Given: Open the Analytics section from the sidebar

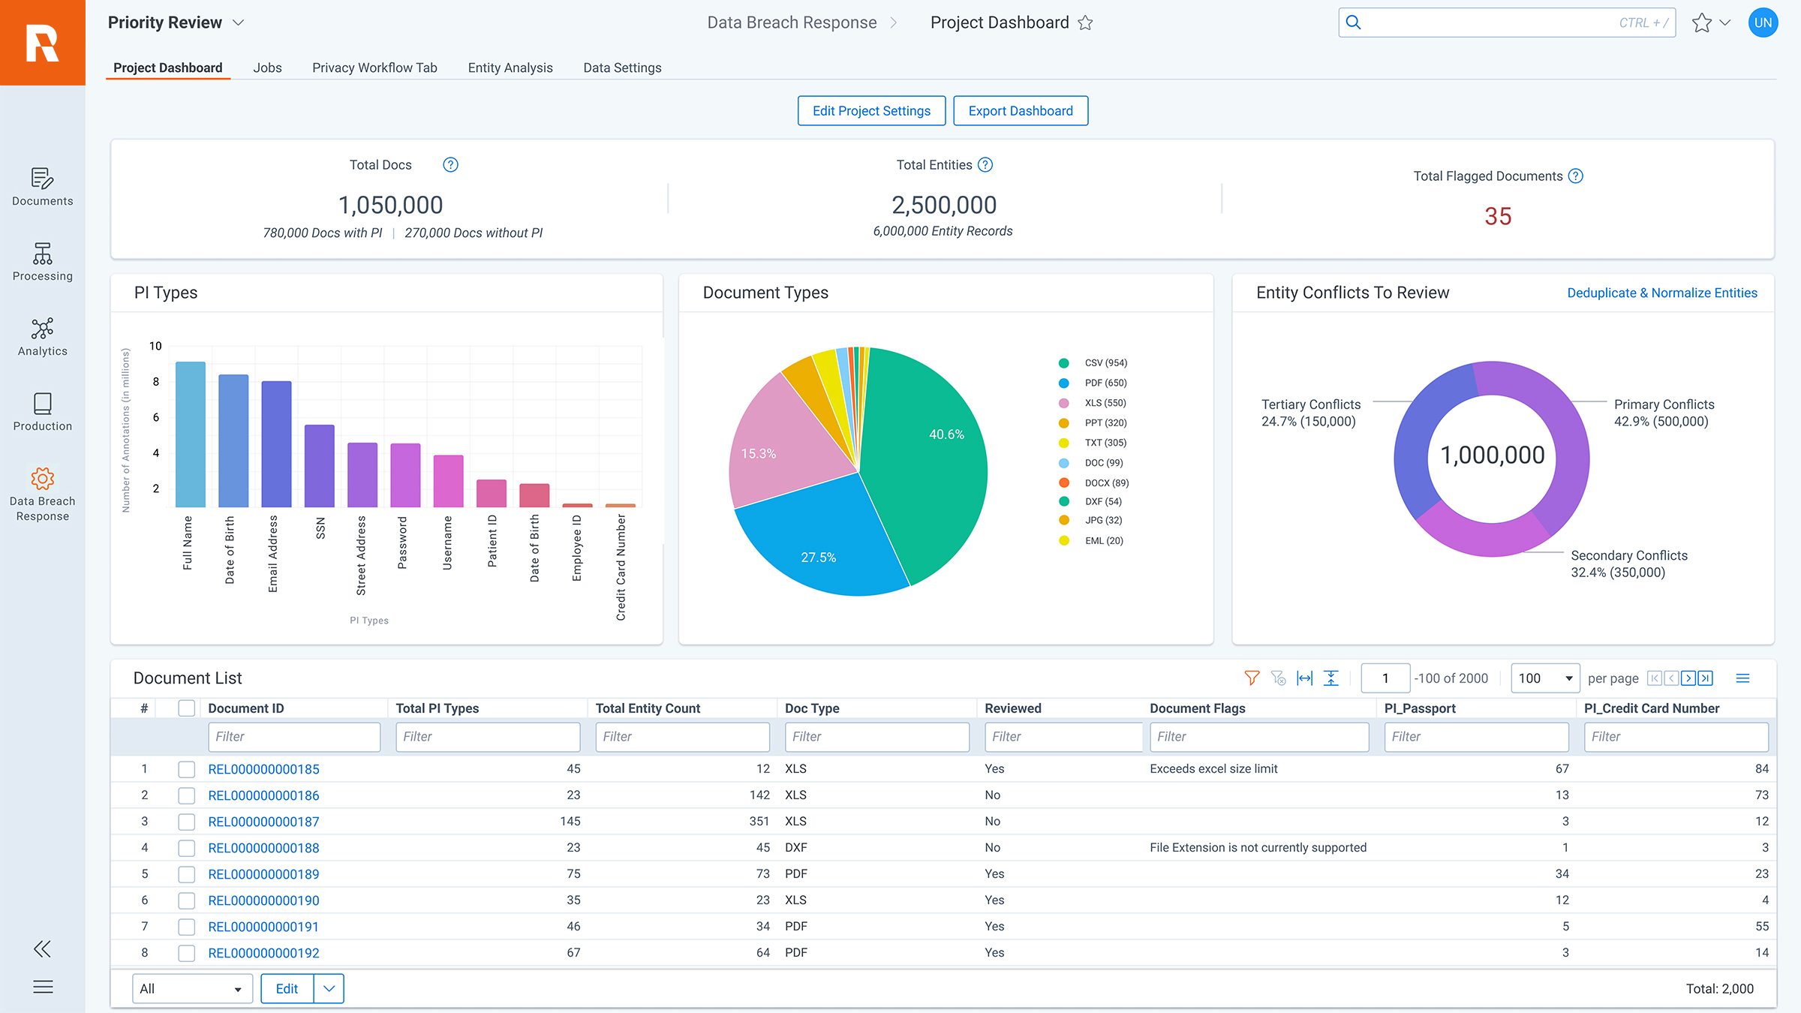Looking at the screenshot, I should coord(42,338).
